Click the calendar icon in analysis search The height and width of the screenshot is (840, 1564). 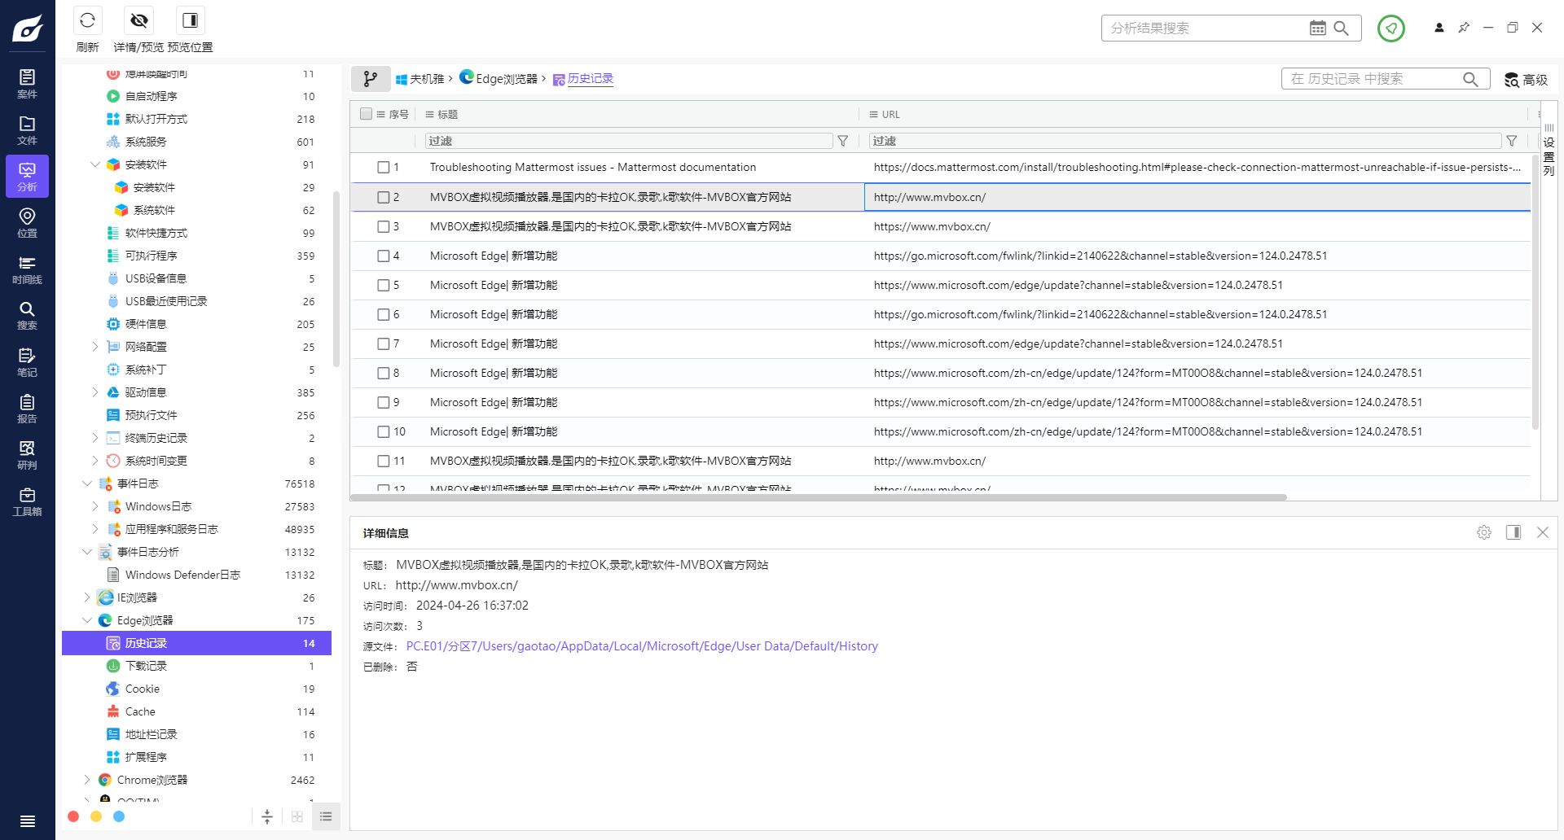1317,28
